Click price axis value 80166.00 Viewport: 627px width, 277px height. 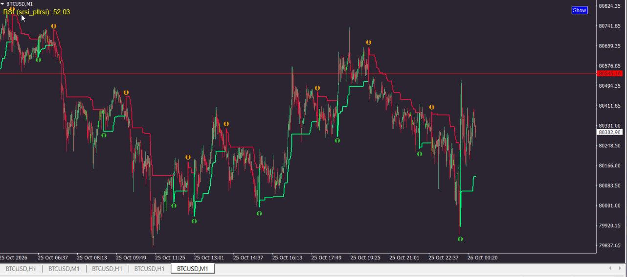tap(610, 166)
